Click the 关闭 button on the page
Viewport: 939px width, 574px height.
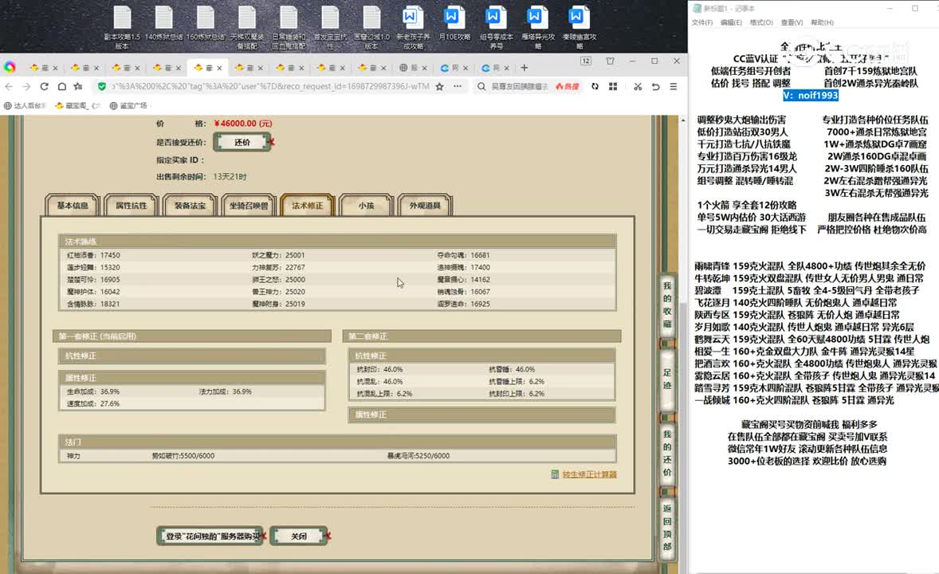pyautogui.click(x=299, y=537)
